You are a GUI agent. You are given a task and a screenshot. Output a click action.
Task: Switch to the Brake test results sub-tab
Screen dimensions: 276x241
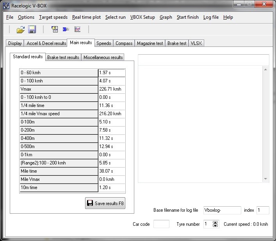[x=63, y=57]
